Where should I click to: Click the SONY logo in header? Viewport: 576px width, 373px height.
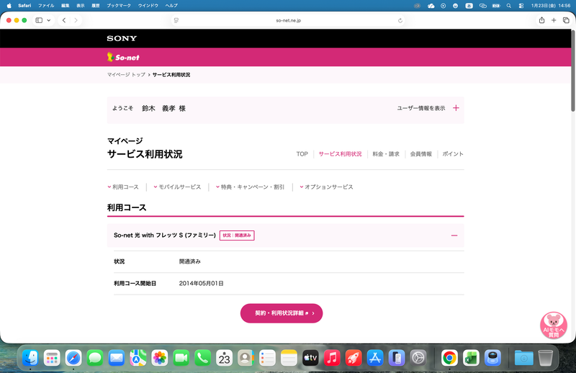(122, 38)
